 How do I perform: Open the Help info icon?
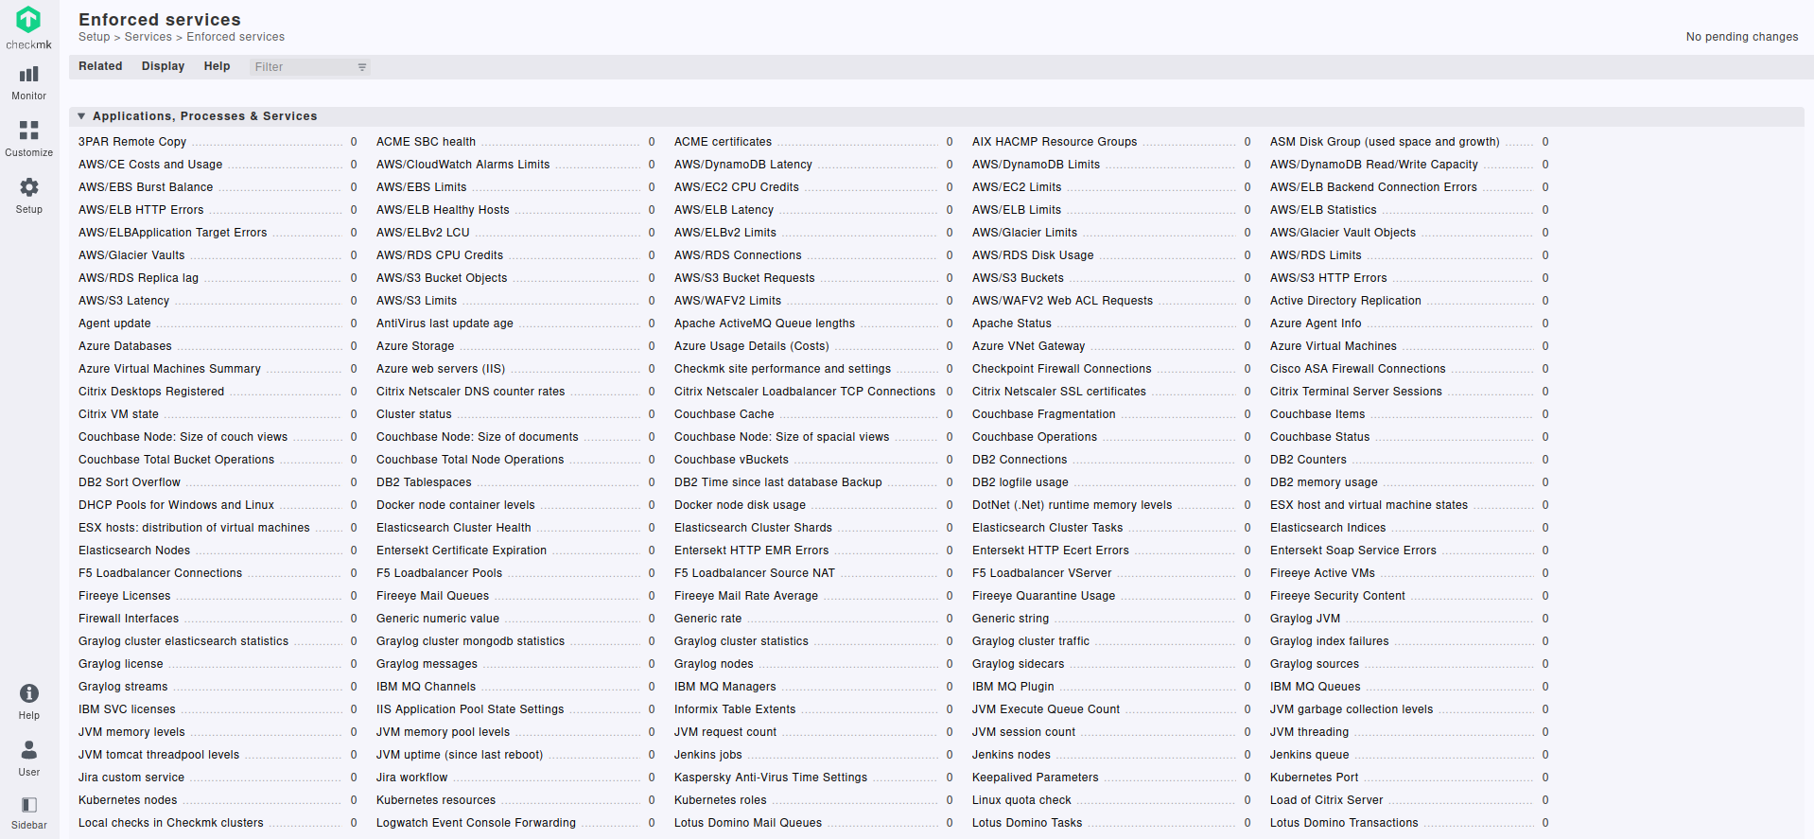tap(29, 693)
